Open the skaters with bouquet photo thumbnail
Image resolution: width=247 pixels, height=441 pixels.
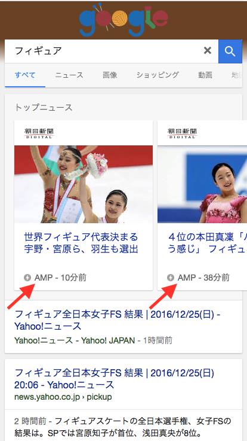pos(84,184)
